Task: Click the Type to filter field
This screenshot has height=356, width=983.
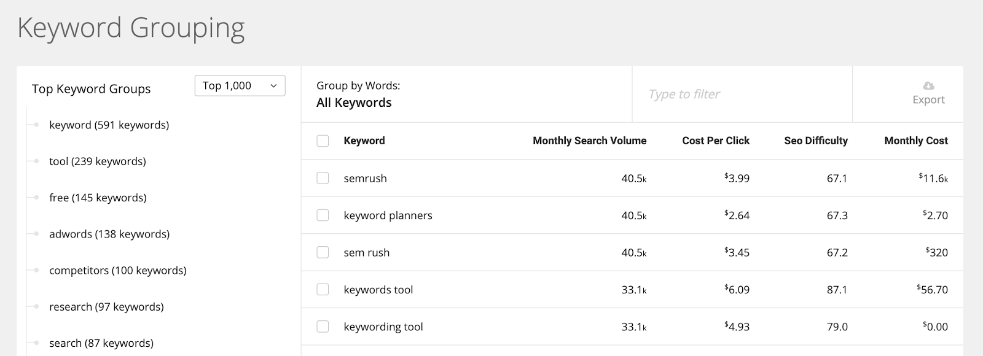Action: pyautogui.click(x=742, y=94)
